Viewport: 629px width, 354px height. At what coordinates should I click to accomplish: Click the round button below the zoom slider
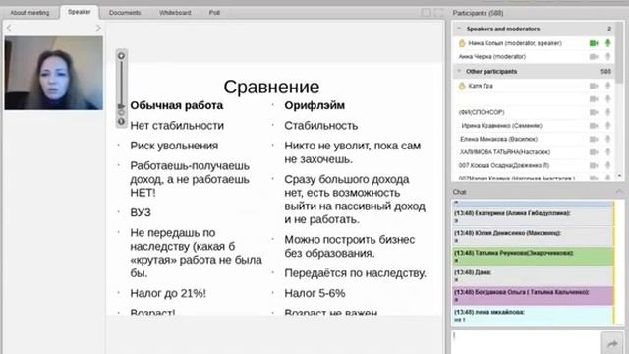click(121, 121)
